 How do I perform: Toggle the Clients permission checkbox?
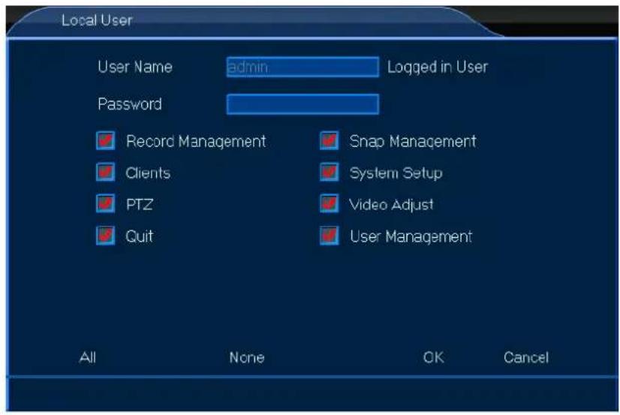pos(105,173)
